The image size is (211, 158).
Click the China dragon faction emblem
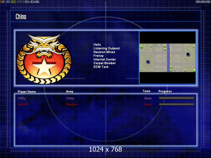pyautogui.click(x=44, y=59)
